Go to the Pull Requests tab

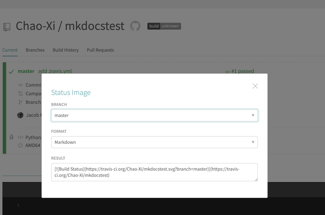click(100, 50)
